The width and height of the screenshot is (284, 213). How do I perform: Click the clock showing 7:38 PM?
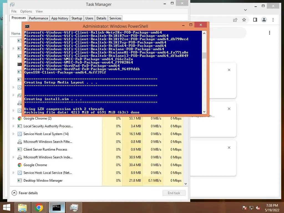[272, 206]
